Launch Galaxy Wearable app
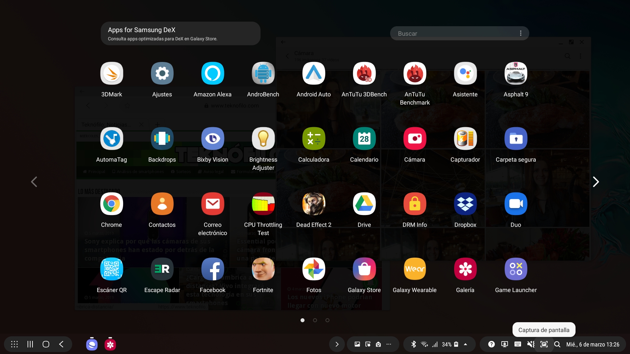 tap(415, 269)
